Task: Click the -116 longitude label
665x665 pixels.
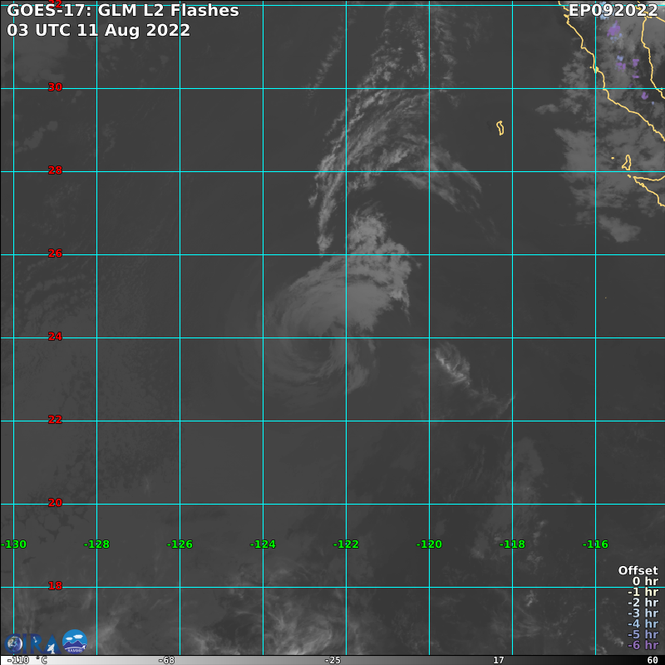Action: click(x=595, y=544)
